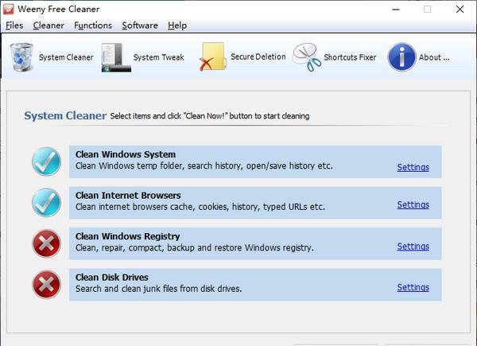Click the Clean Windows Registry heading
This screenshot has width=477, height=346.
click(x=127, y=236)
